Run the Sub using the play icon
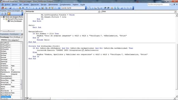Screen dimensions: 178x100 (33, 8)
